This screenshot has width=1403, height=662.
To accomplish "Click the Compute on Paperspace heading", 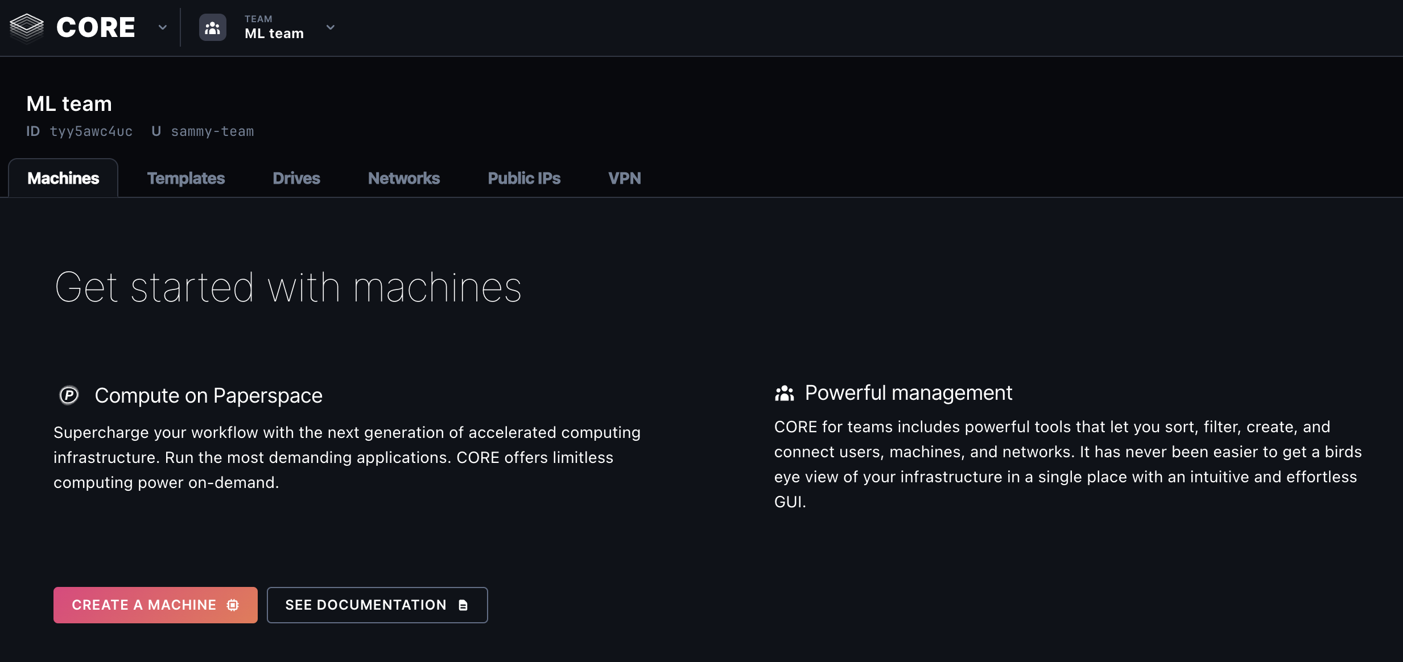I will [208, 395].
